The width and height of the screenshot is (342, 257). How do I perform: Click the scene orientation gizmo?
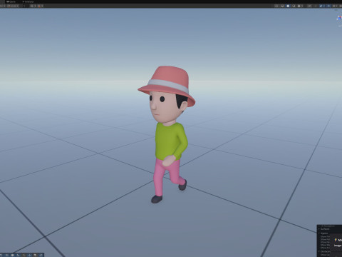click(339, 18)
